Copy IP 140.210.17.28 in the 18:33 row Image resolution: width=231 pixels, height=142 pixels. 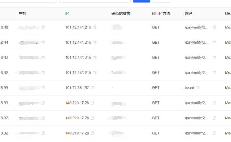[x=93, y=103]
